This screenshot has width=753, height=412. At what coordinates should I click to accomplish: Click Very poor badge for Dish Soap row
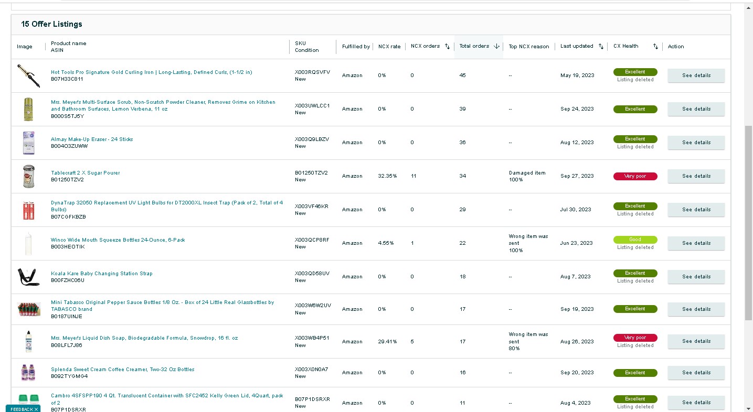(x=635, y=338)
